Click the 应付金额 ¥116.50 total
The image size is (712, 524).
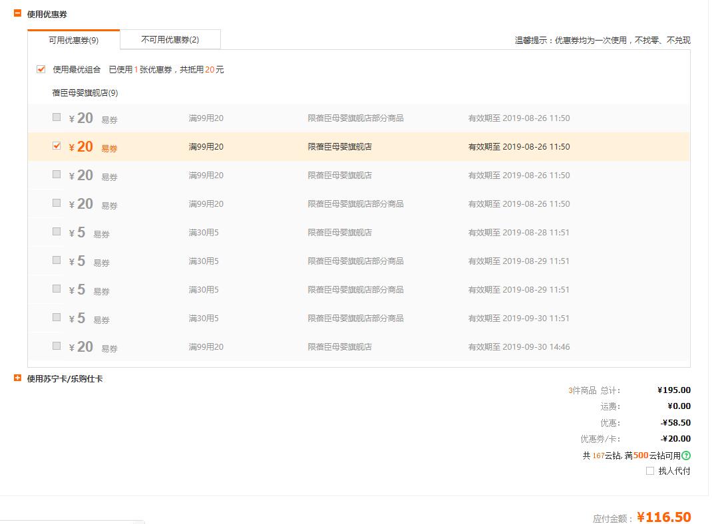point(664,517)
